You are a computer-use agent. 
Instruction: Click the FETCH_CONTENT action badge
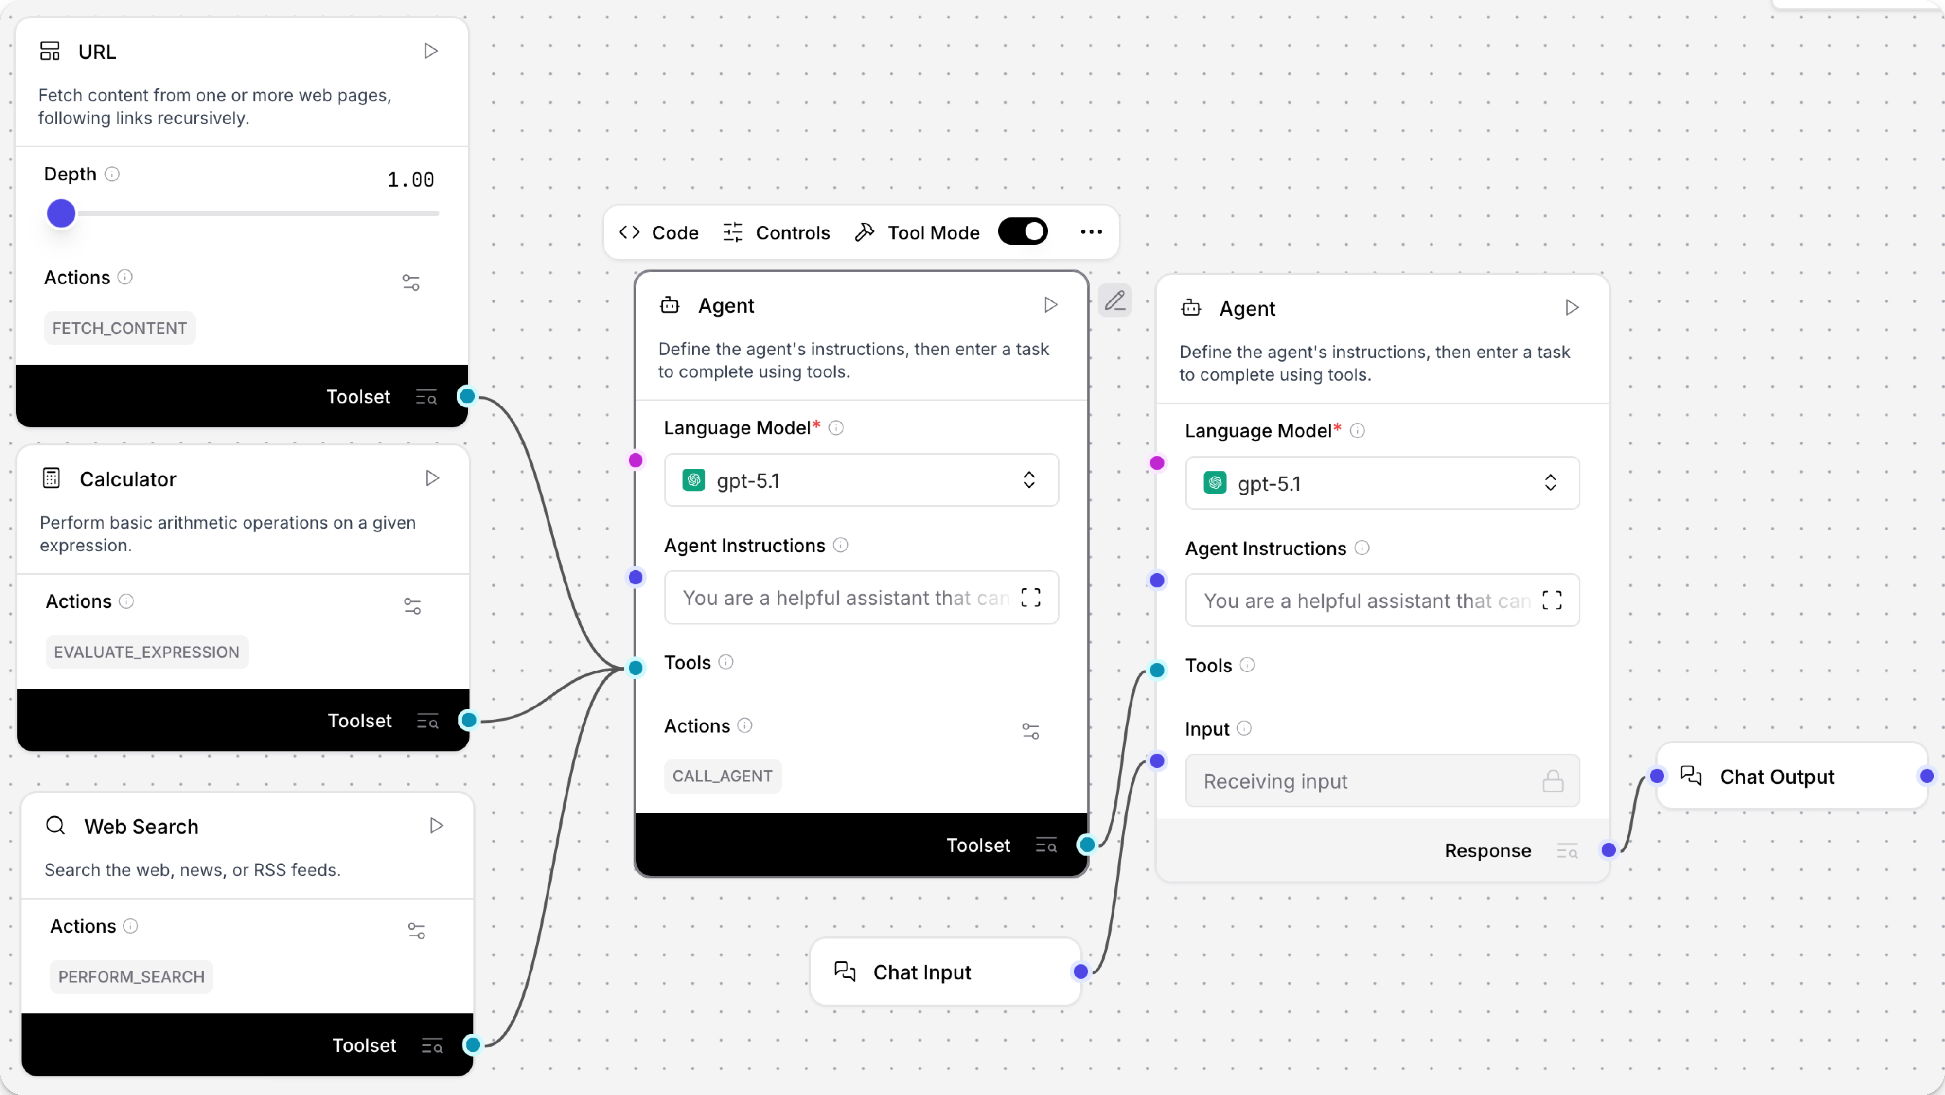[119, 329]
